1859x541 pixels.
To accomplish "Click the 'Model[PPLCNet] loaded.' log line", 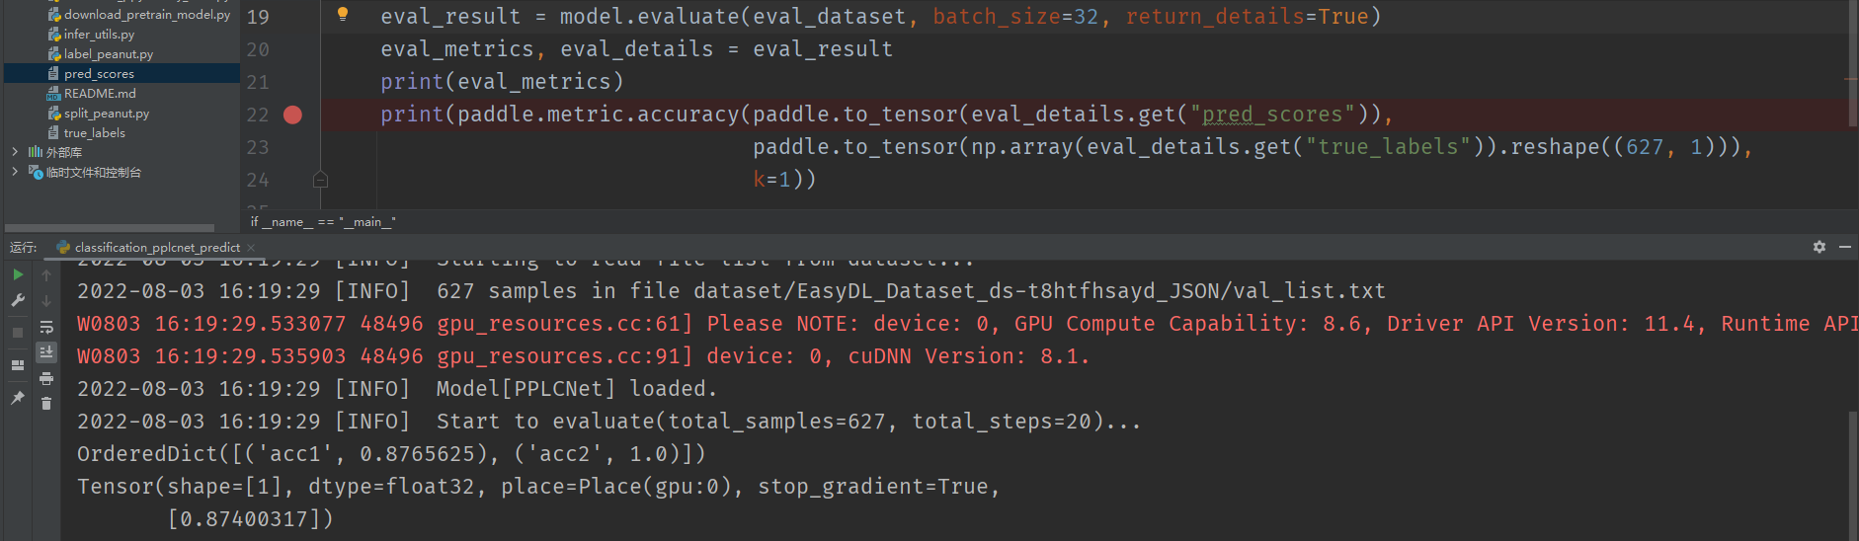I will (397, 389).
